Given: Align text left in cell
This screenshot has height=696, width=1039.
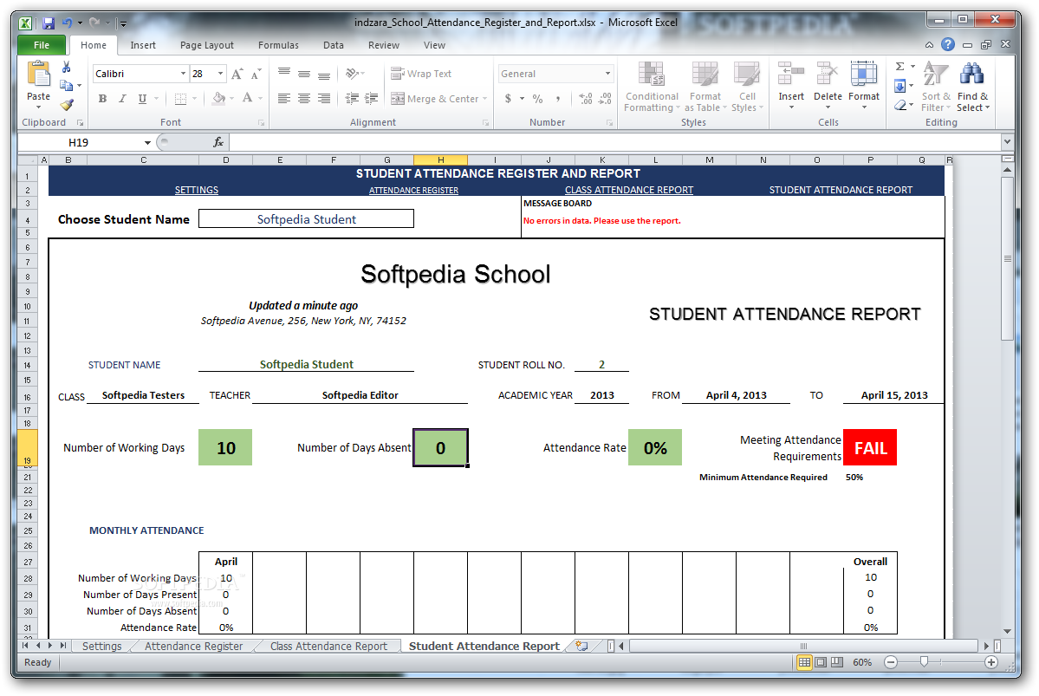Looking at the screenshot, I should coord(284,99).
